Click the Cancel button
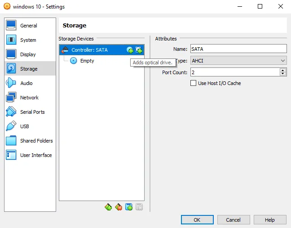The width and height of the screenshot is (291, 228). 234,220
